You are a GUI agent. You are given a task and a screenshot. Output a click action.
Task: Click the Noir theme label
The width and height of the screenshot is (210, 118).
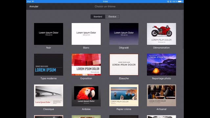coord(49,48)
